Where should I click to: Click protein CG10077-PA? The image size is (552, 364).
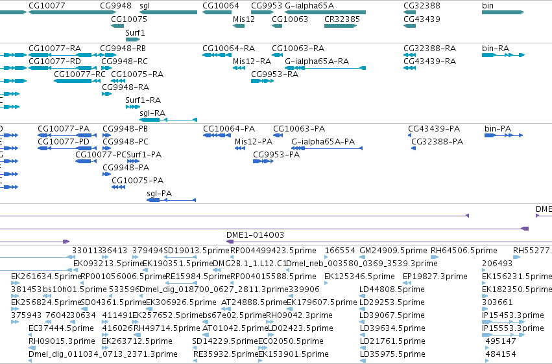[x=67, y=135]
